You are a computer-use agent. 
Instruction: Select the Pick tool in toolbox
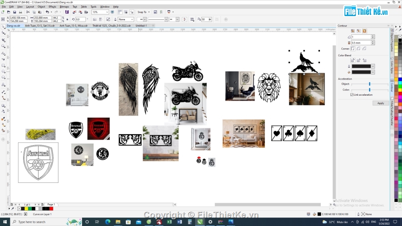click(x=3, y=27)
